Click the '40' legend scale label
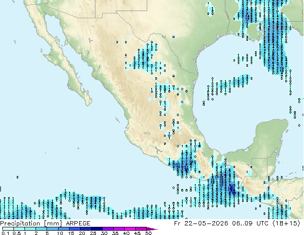Viewport: 304px width, 235px height. point(126,233)
